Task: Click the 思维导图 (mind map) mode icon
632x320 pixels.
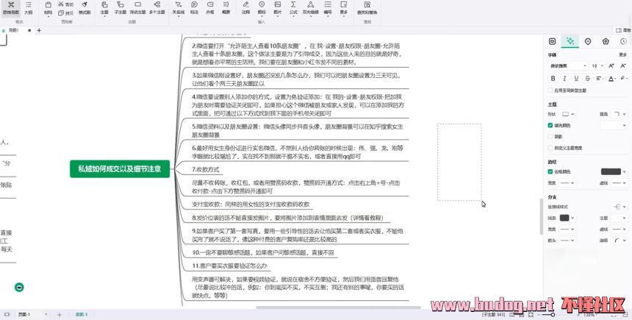Action: [10, 8]
